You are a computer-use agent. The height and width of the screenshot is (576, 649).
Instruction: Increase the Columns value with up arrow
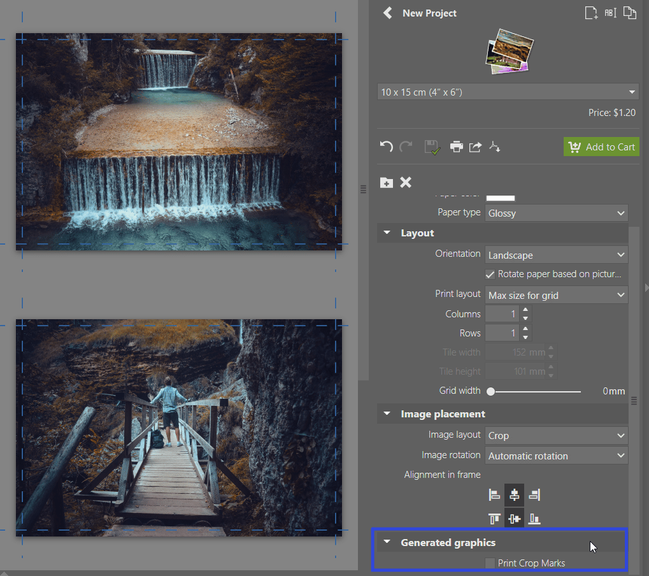tap(525, 310)
